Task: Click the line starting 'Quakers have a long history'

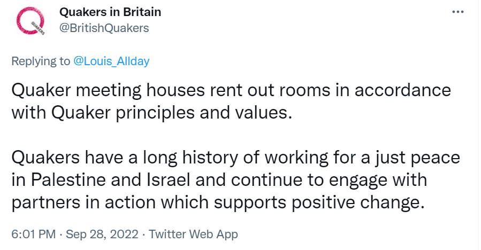Action: pyautogui.click(x=235, y=158)
